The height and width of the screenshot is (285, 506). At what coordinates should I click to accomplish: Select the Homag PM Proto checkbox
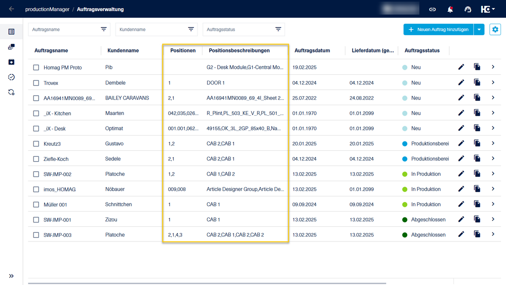pyautogui.click(x=36, y=68)
